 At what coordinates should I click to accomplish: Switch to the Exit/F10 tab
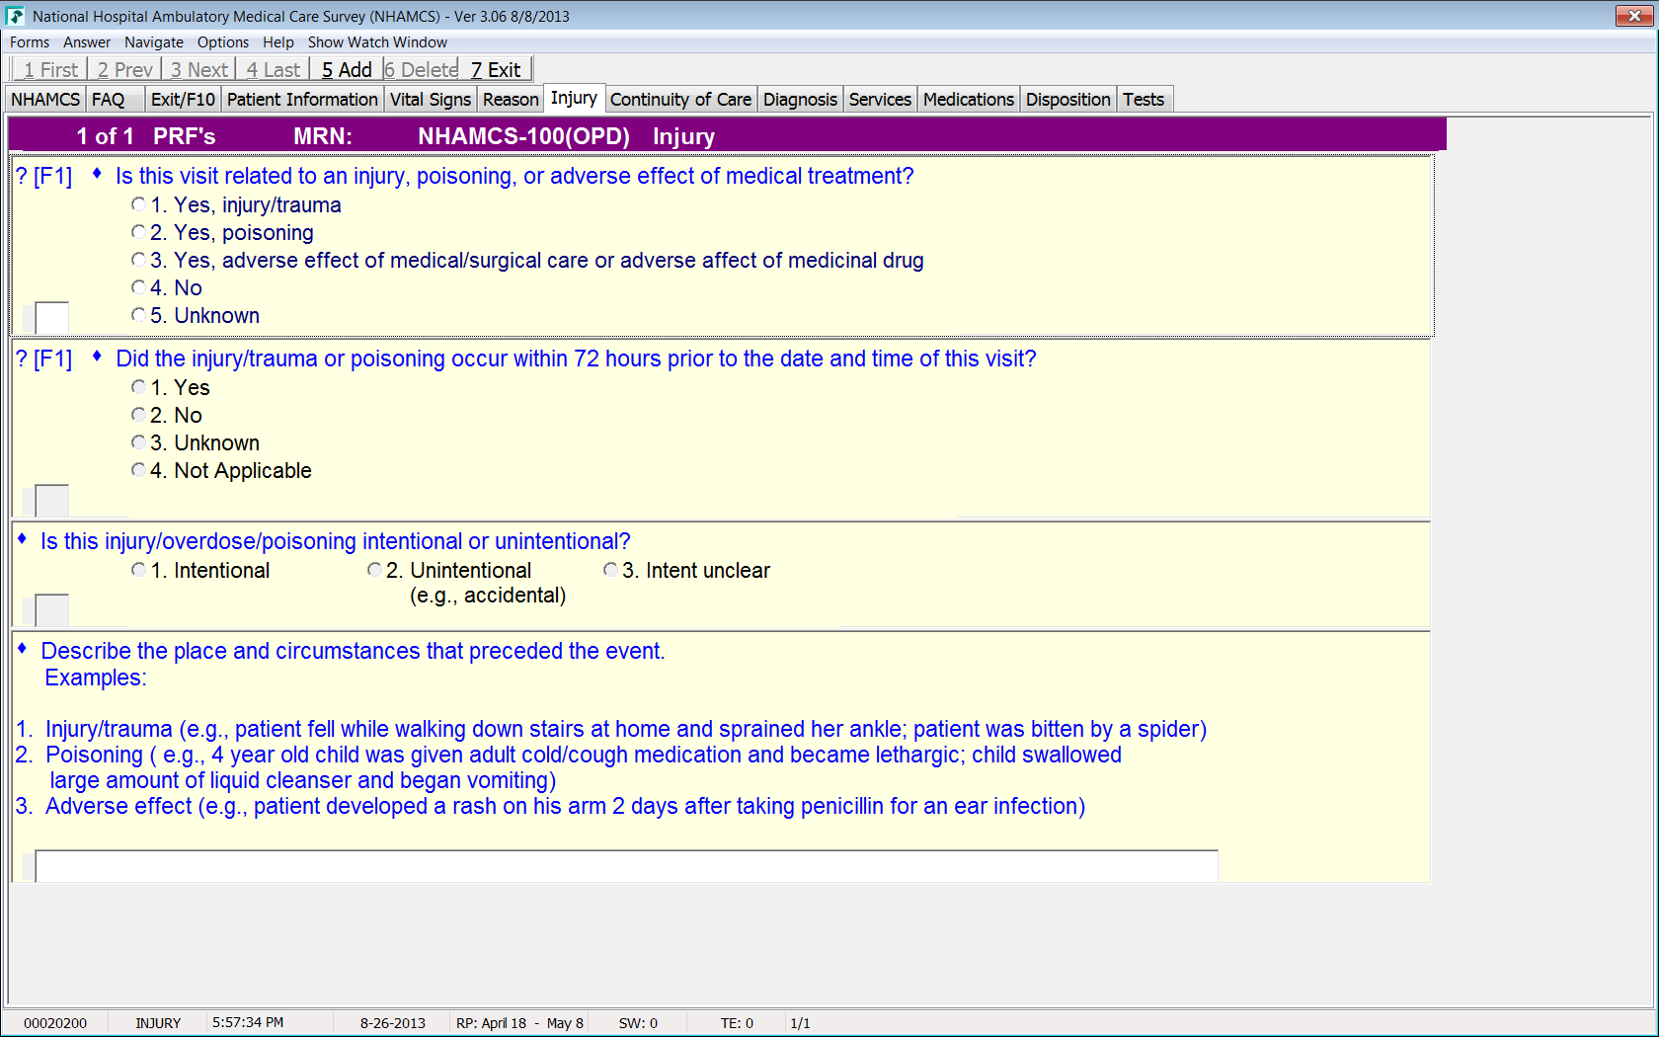(x=183, y=100)
